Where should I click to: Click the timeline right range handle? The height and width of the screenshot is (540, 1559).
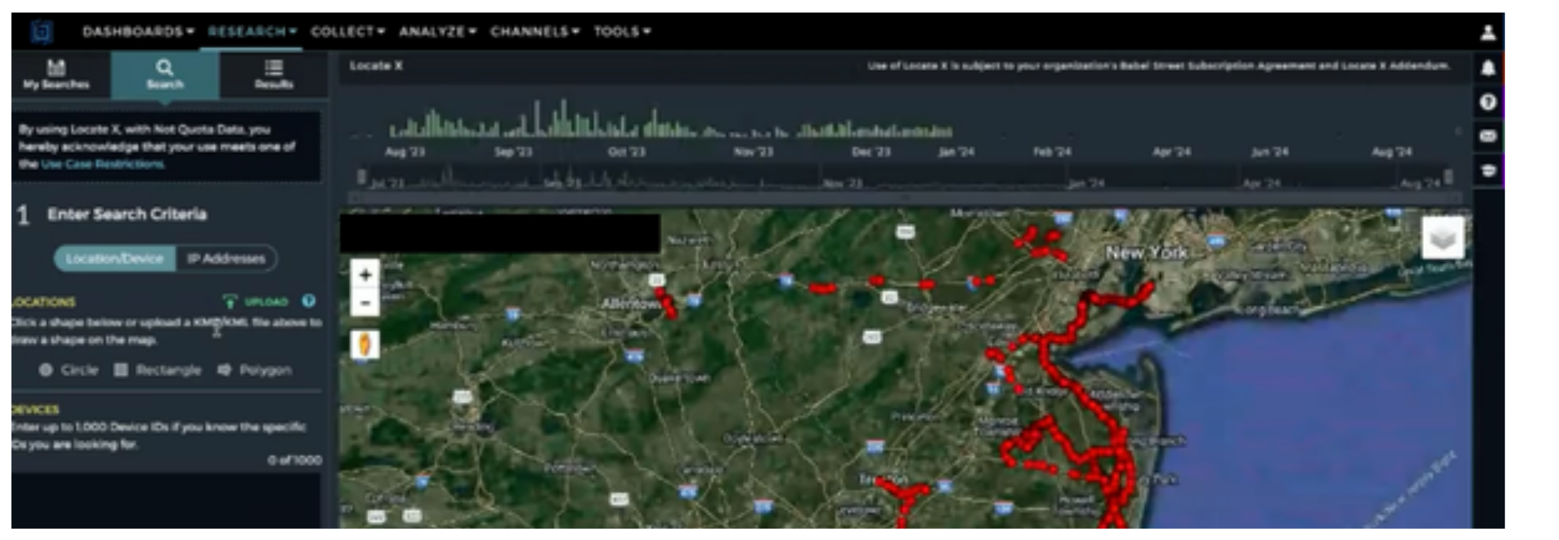[1448, 177]
